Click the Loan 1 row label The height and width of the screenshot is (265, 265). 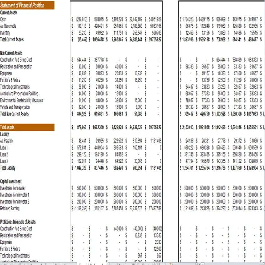pyautogui.click(x=5, y=147)
